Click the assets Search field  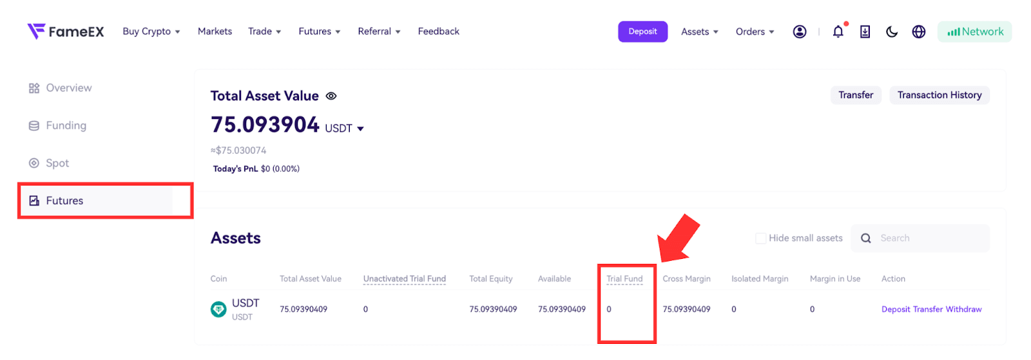coord(920,238)
